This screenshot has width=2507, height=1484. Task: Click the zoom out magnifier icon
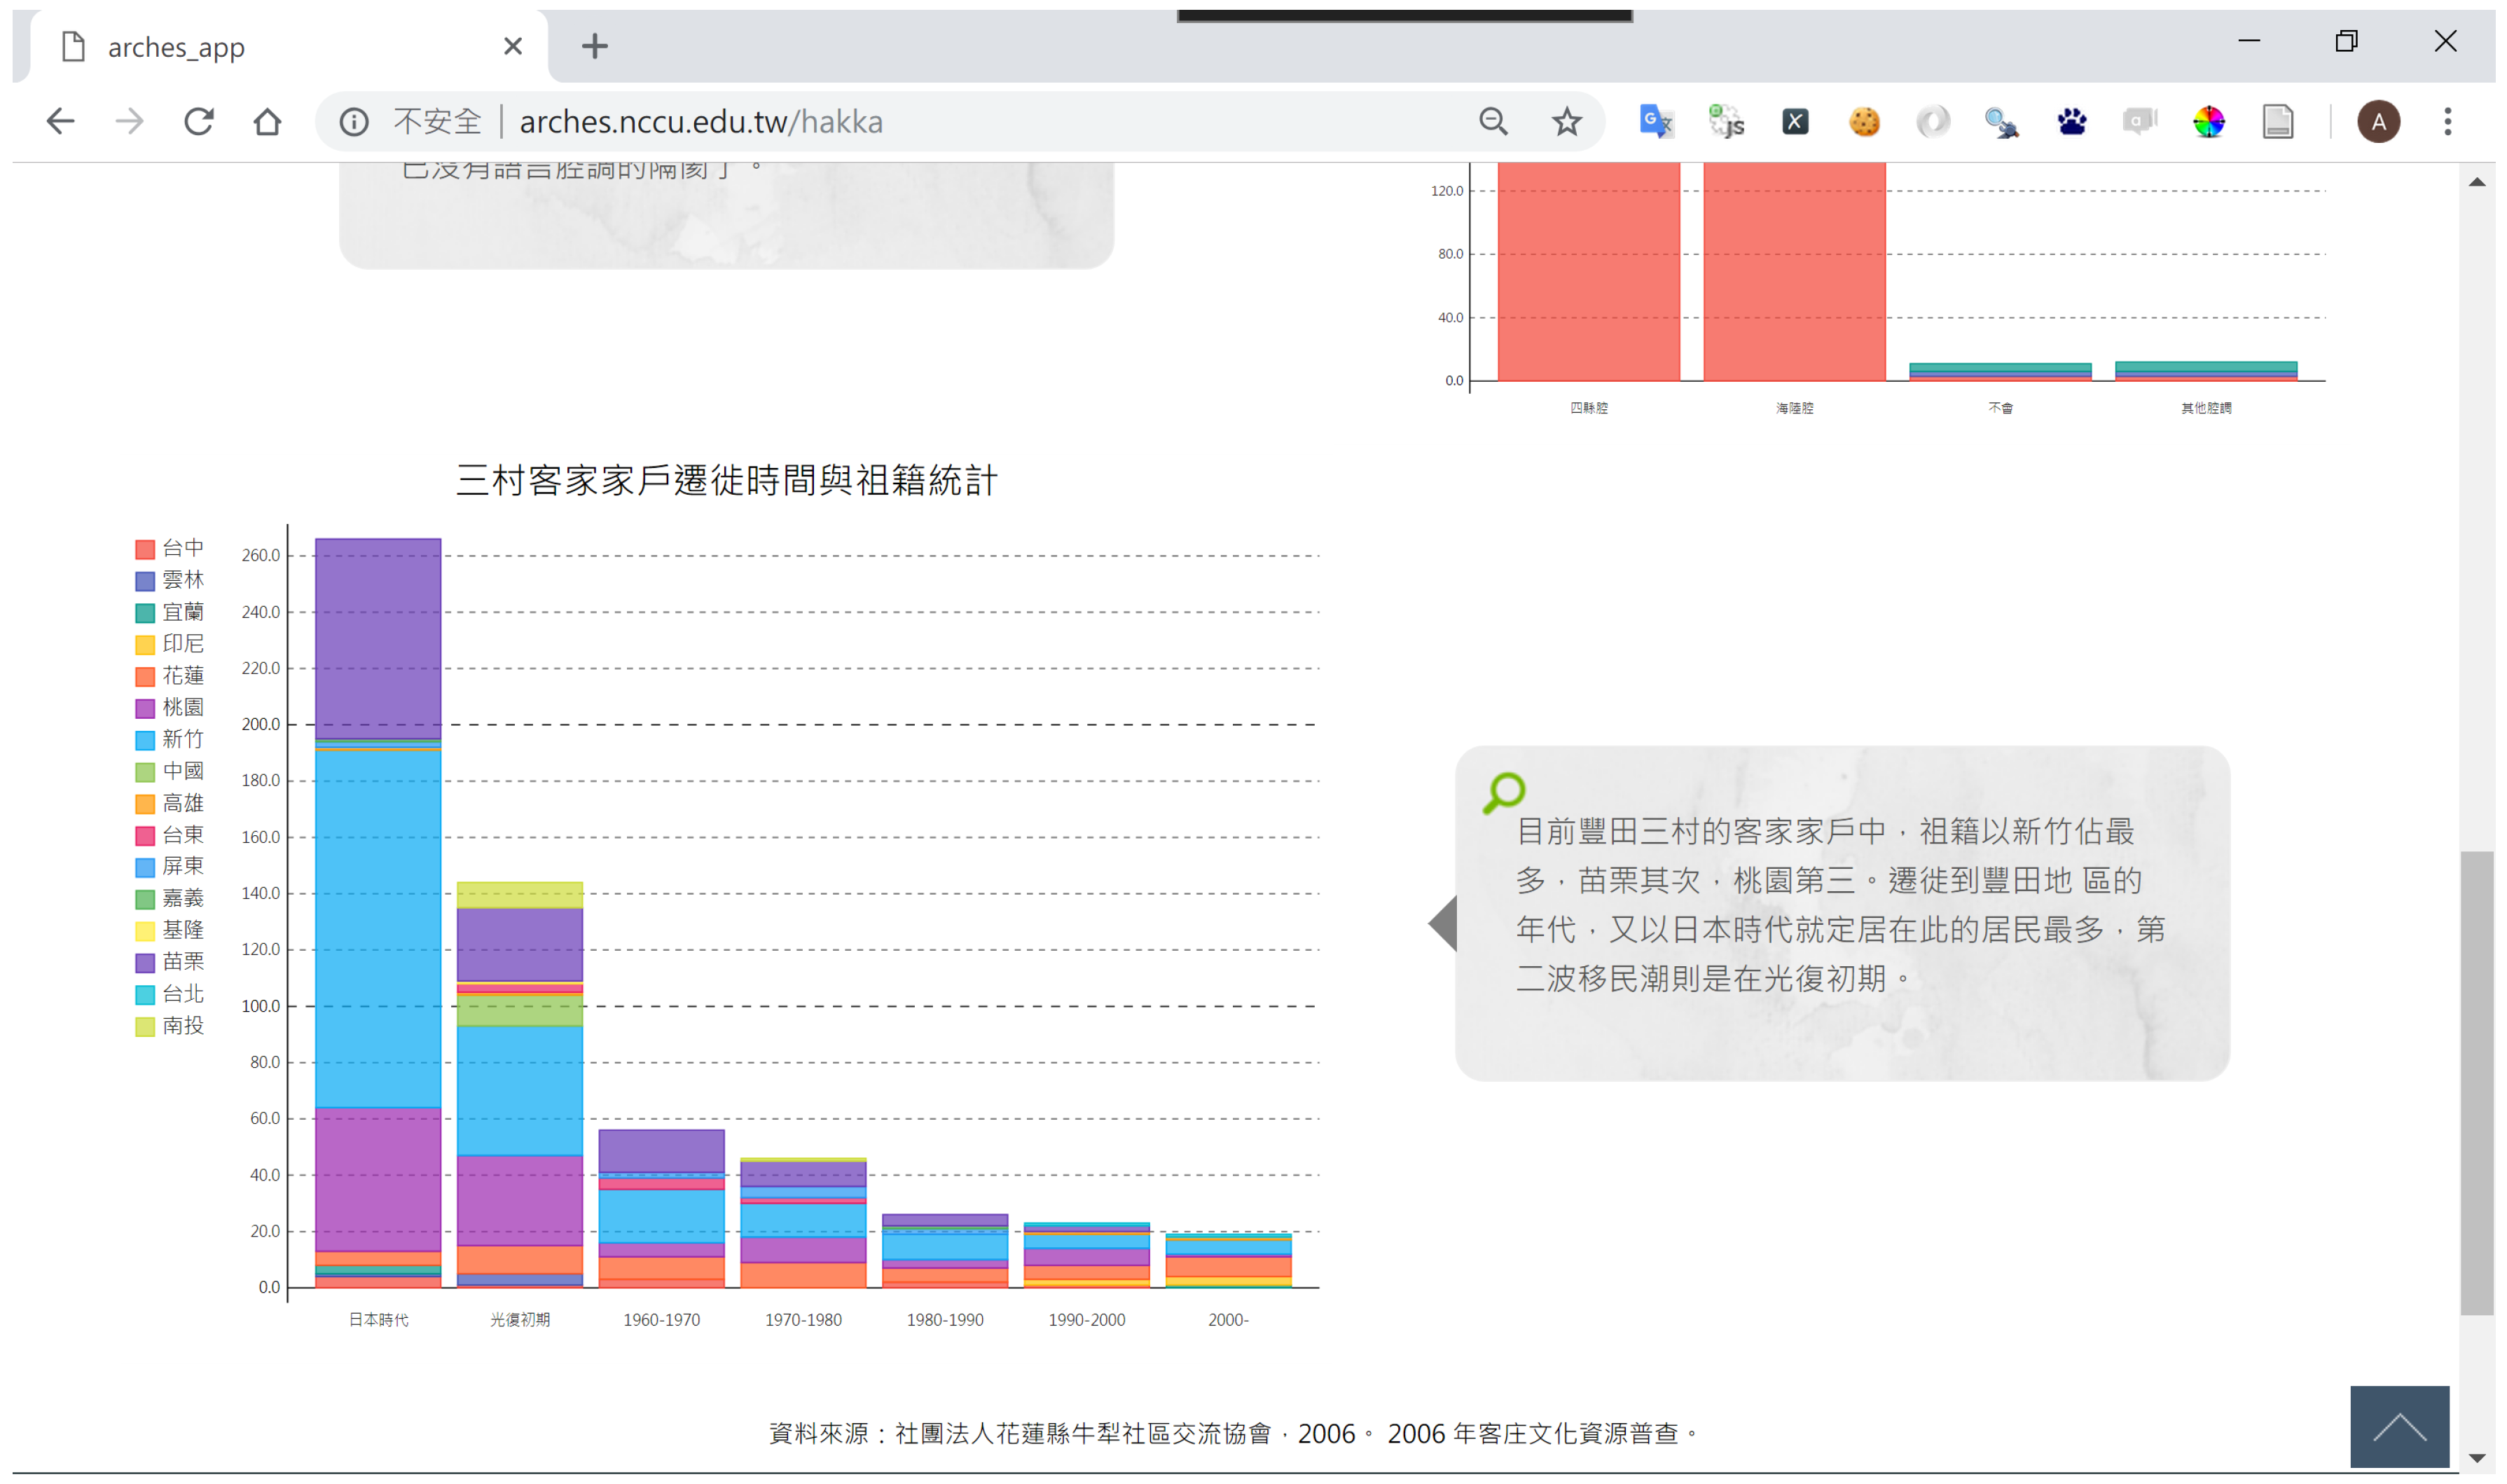point(1493,122)
